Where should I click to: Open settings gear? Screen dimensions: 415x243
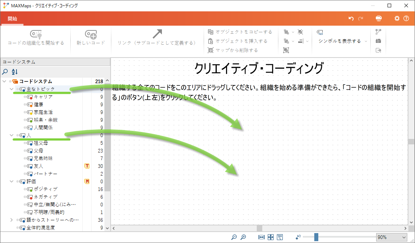pyautogui.click(x=397, y=18)
